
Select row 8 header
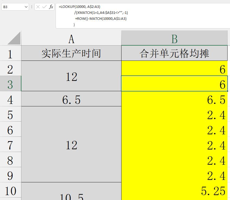[x=11, y=160]
